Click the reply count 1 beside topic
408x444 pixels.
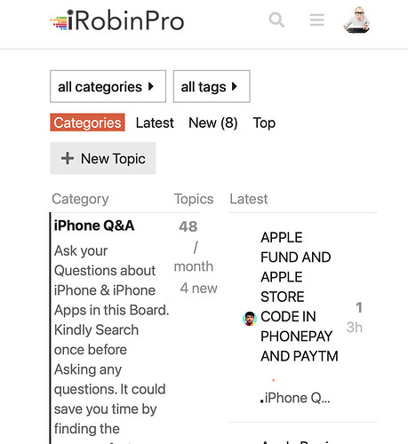click(x=359, y=307)
